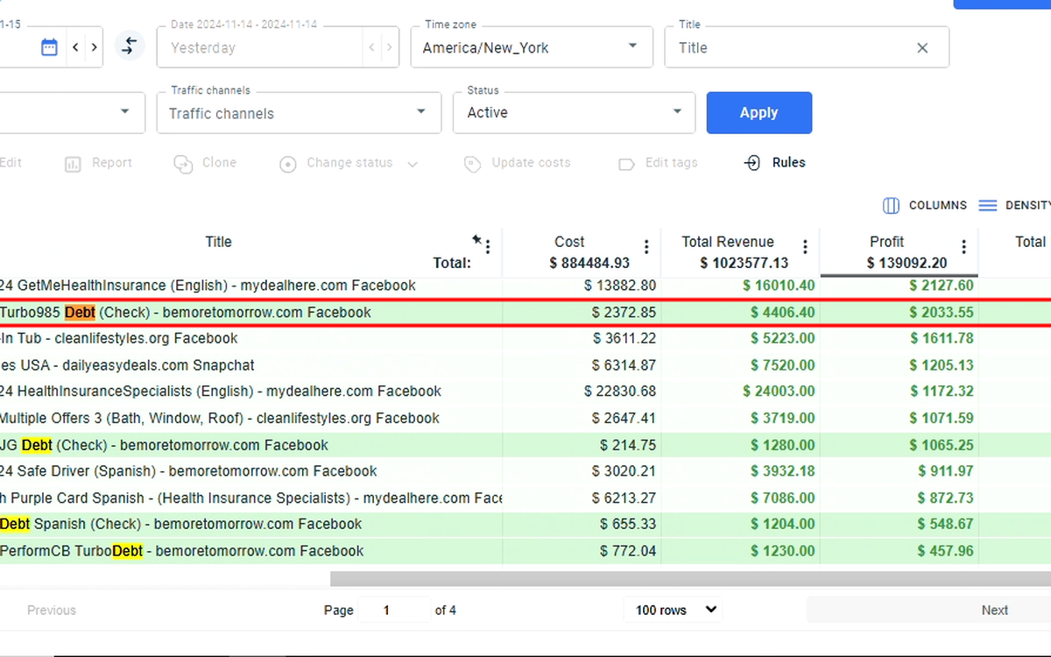
Task: Sort by the Title column header
Action: coord(218,242)
